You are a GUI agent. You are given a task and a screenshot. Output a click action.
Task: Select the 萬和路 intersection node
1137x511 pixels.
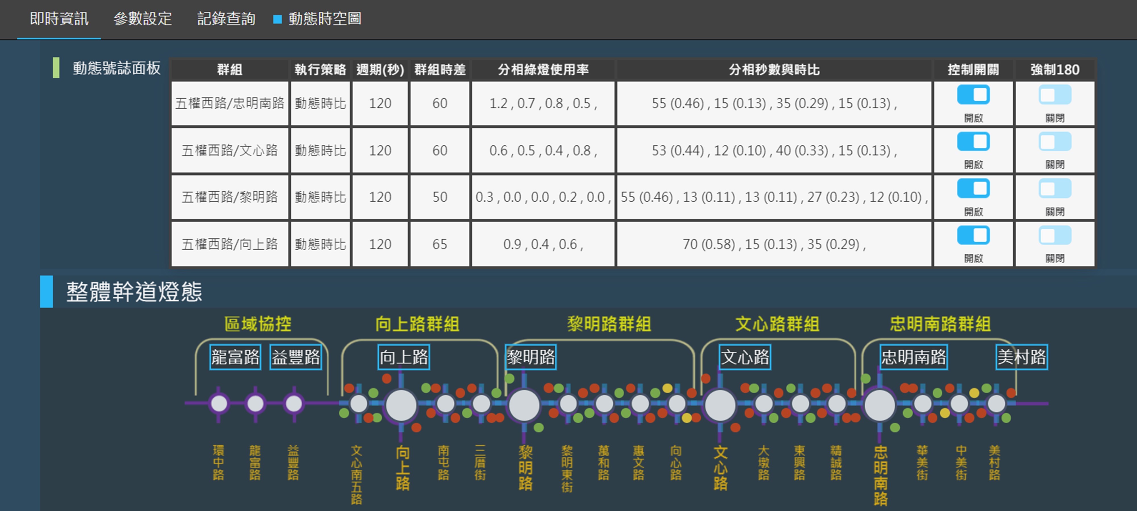(x=604, y=404)
